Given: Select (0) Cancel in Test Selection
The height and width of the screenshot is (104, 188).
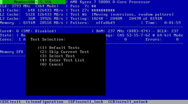Looking at the screenshot, I should coord(51,64).
